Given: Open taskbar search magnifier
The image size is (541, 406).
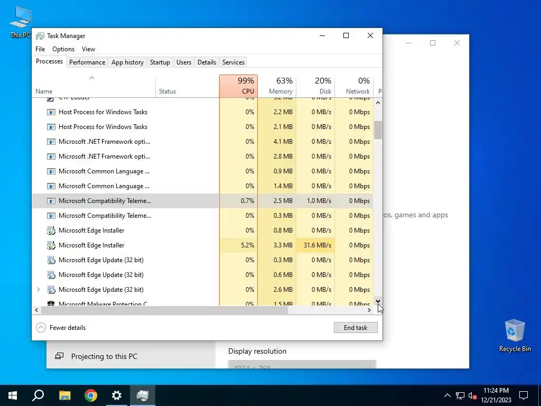Looking at the screenshot, I should pos(38,395).
